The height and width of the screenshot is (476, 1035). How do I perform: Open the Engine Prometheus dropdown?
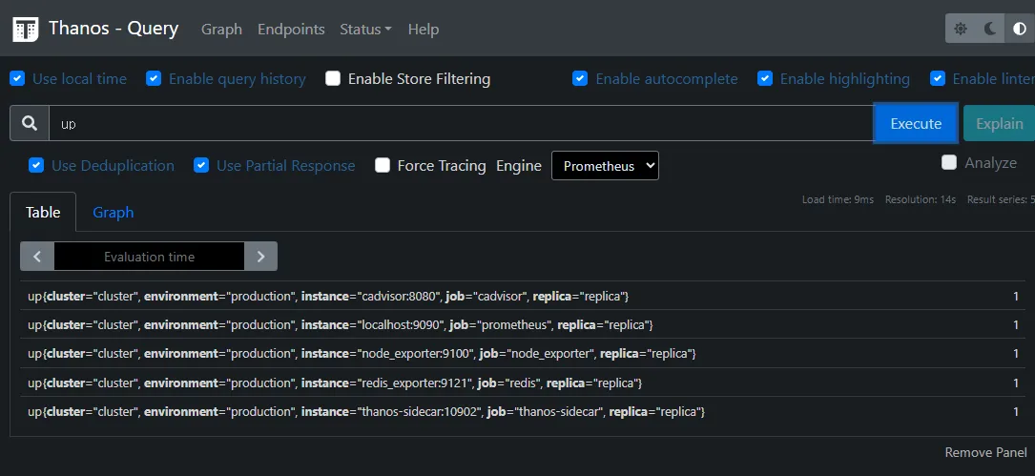(x=605, y=166)
